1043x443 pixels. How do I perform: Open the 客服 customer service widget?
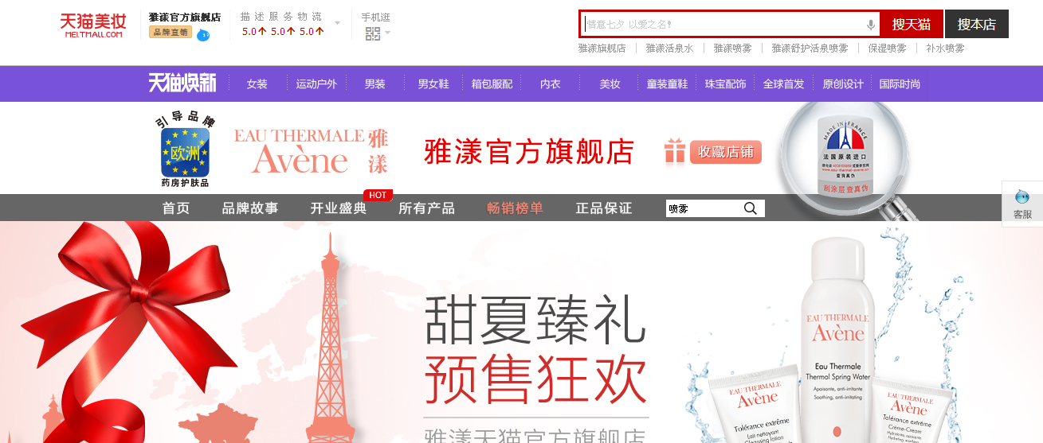1022,204
